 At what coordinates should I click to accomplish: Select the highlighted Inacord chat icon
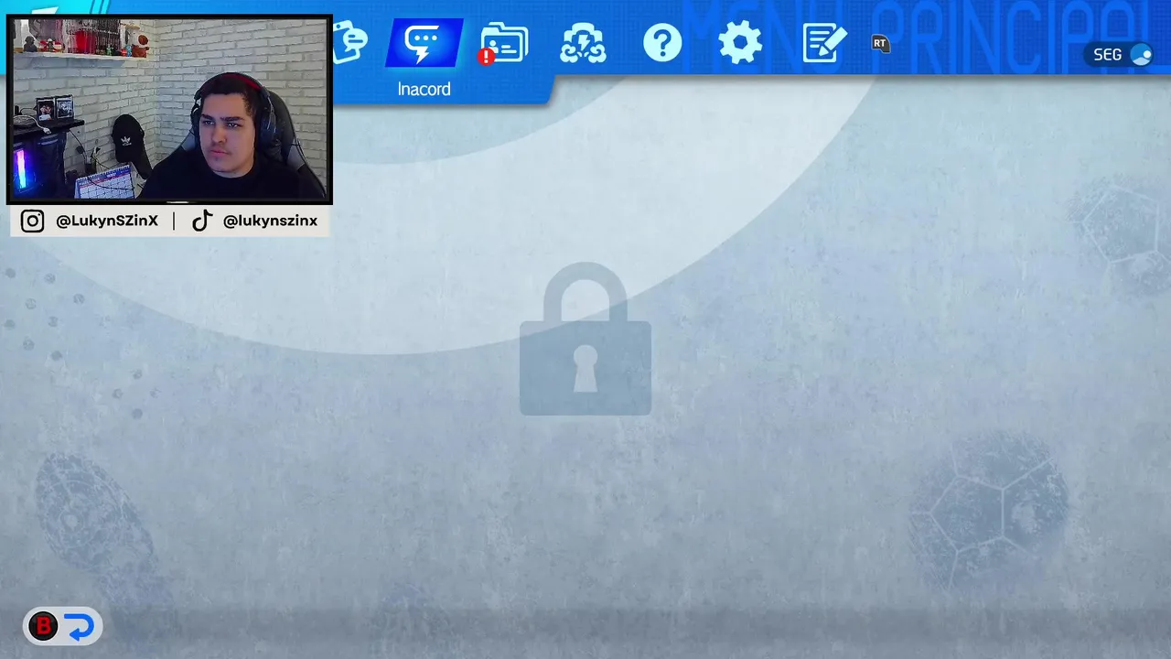click(x=424, y=43)
